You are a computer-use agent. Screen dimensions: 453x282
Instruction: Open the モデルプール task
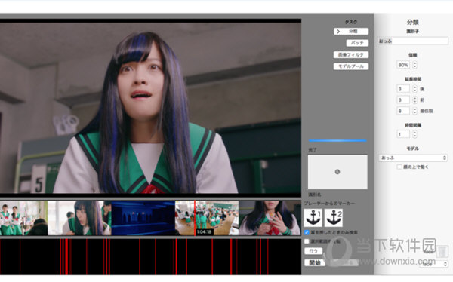coord(351,66)
